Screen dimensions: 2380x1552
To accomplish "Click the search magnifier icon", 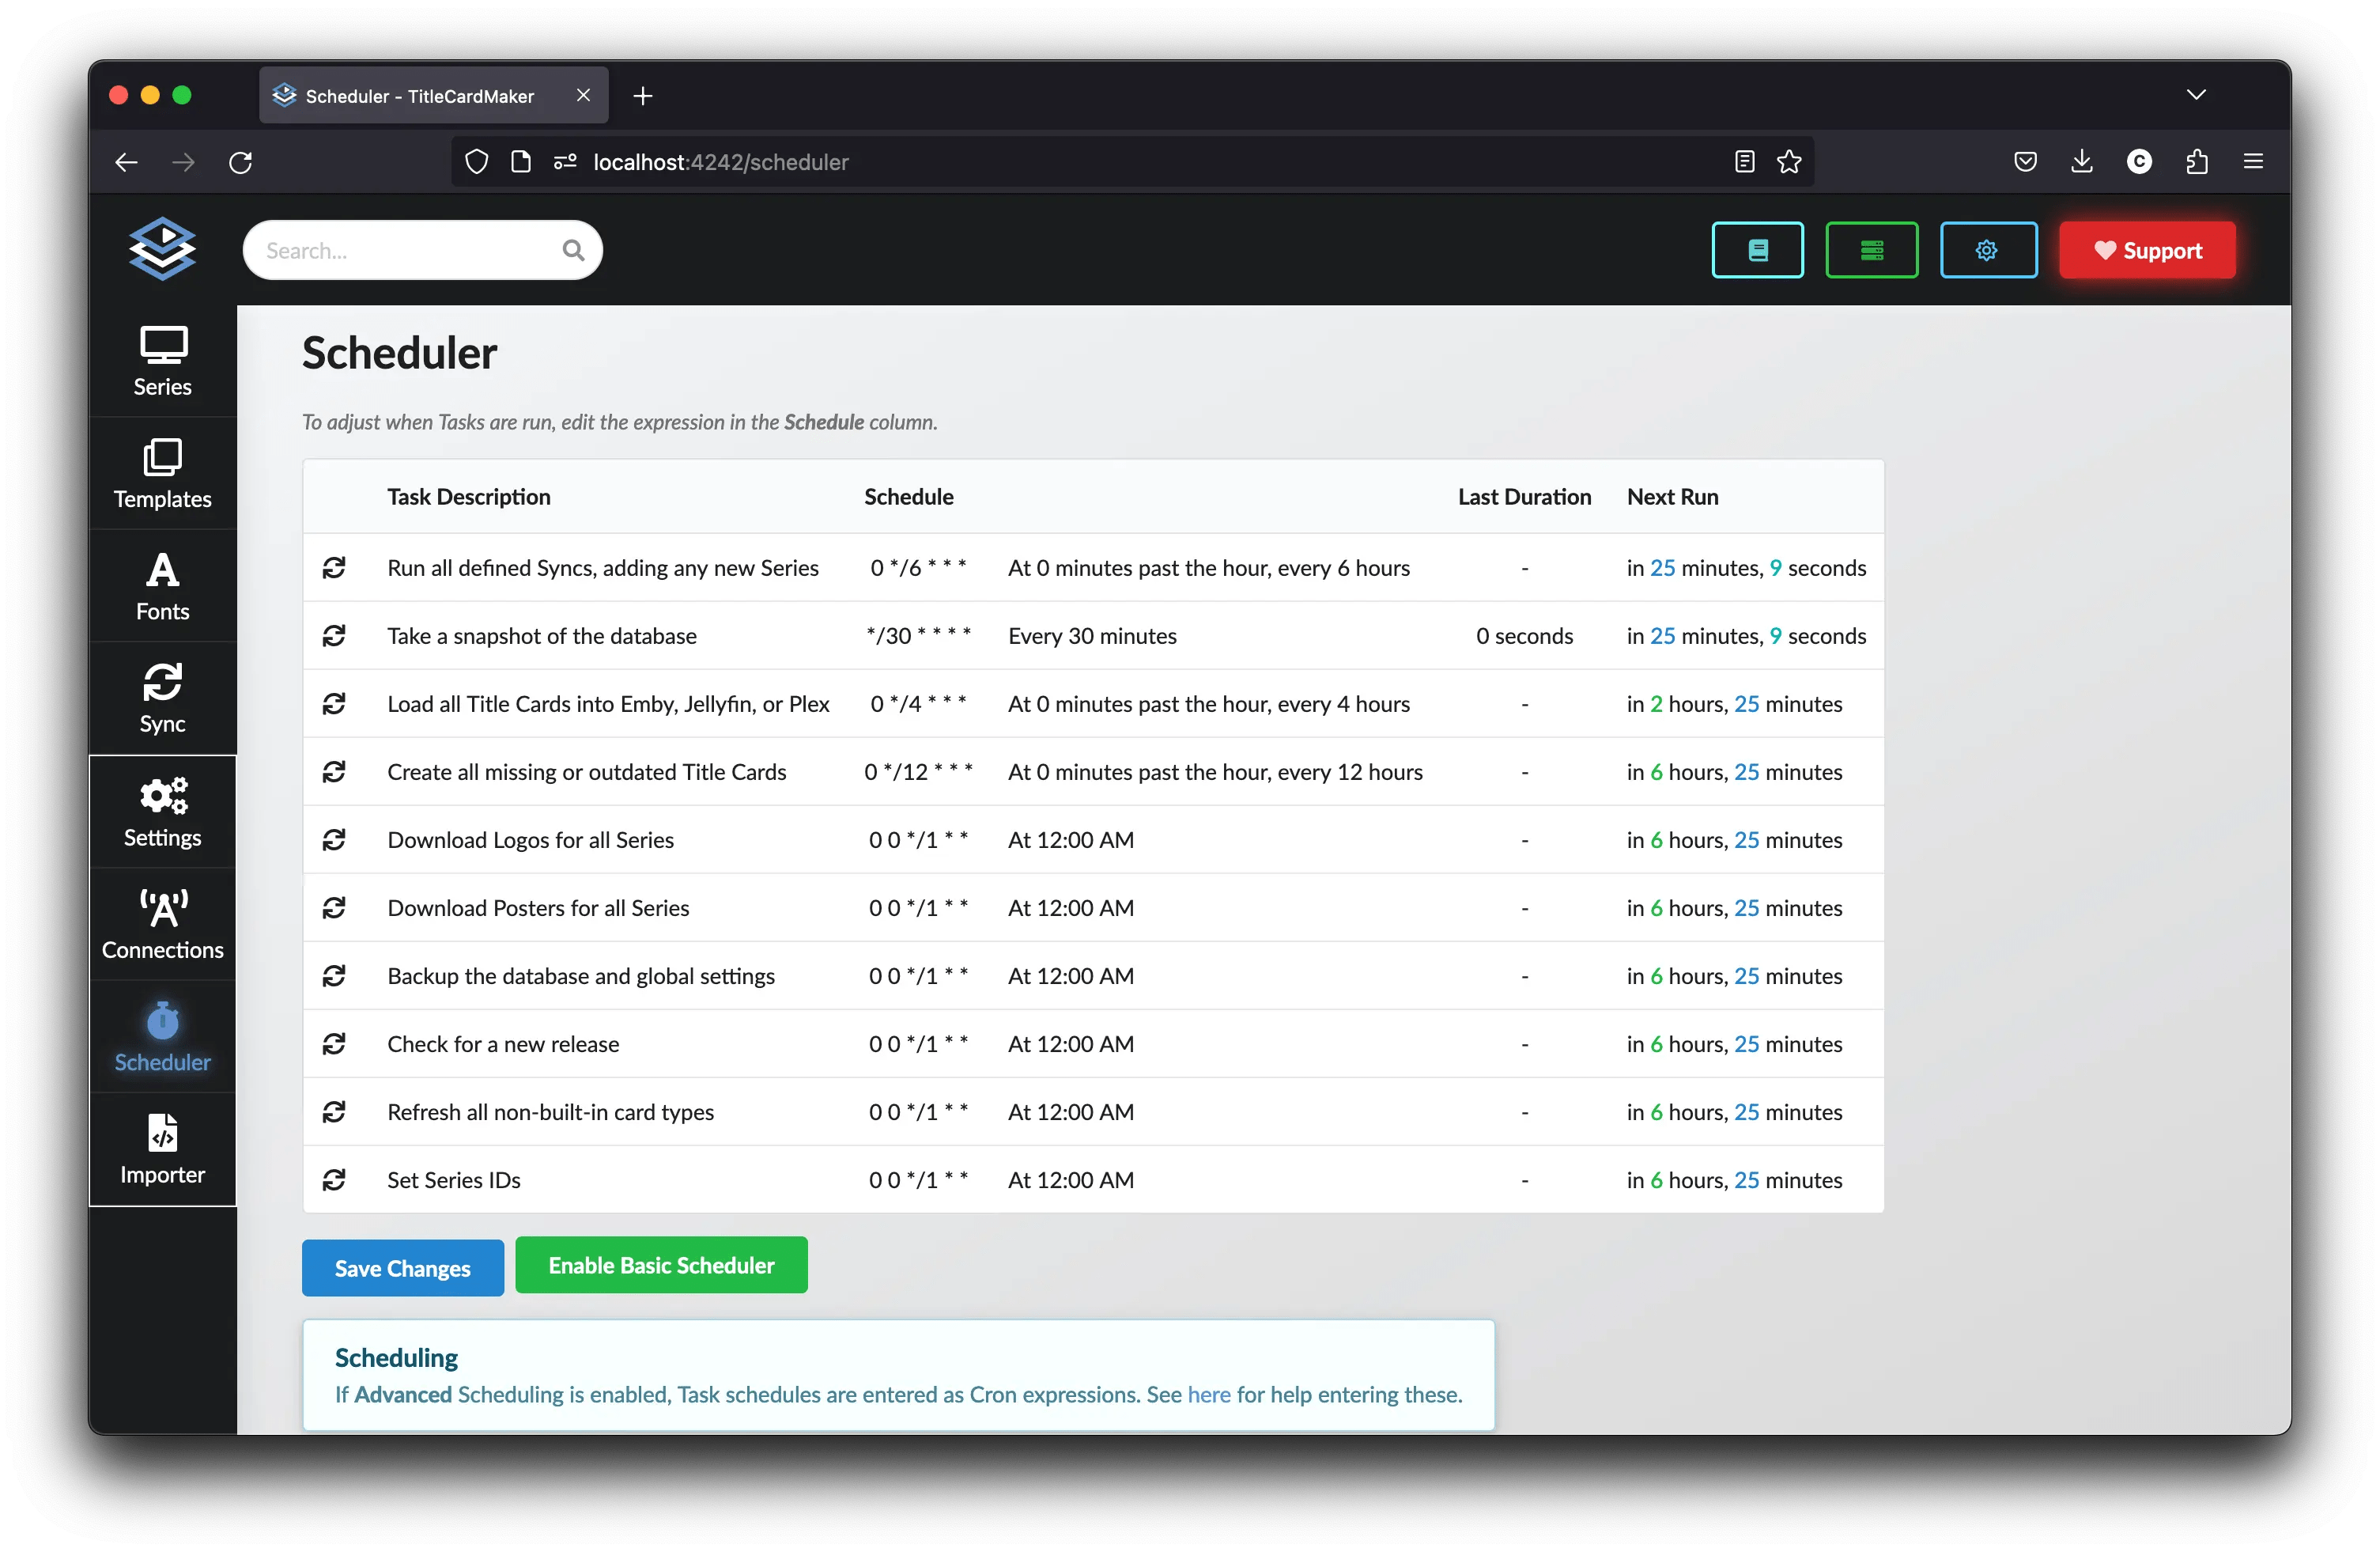I will [573, 250].
